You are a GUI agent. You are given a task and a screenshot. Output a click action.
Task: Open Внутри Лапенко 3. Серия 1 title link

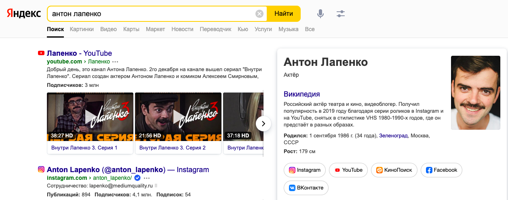[84, 148]
